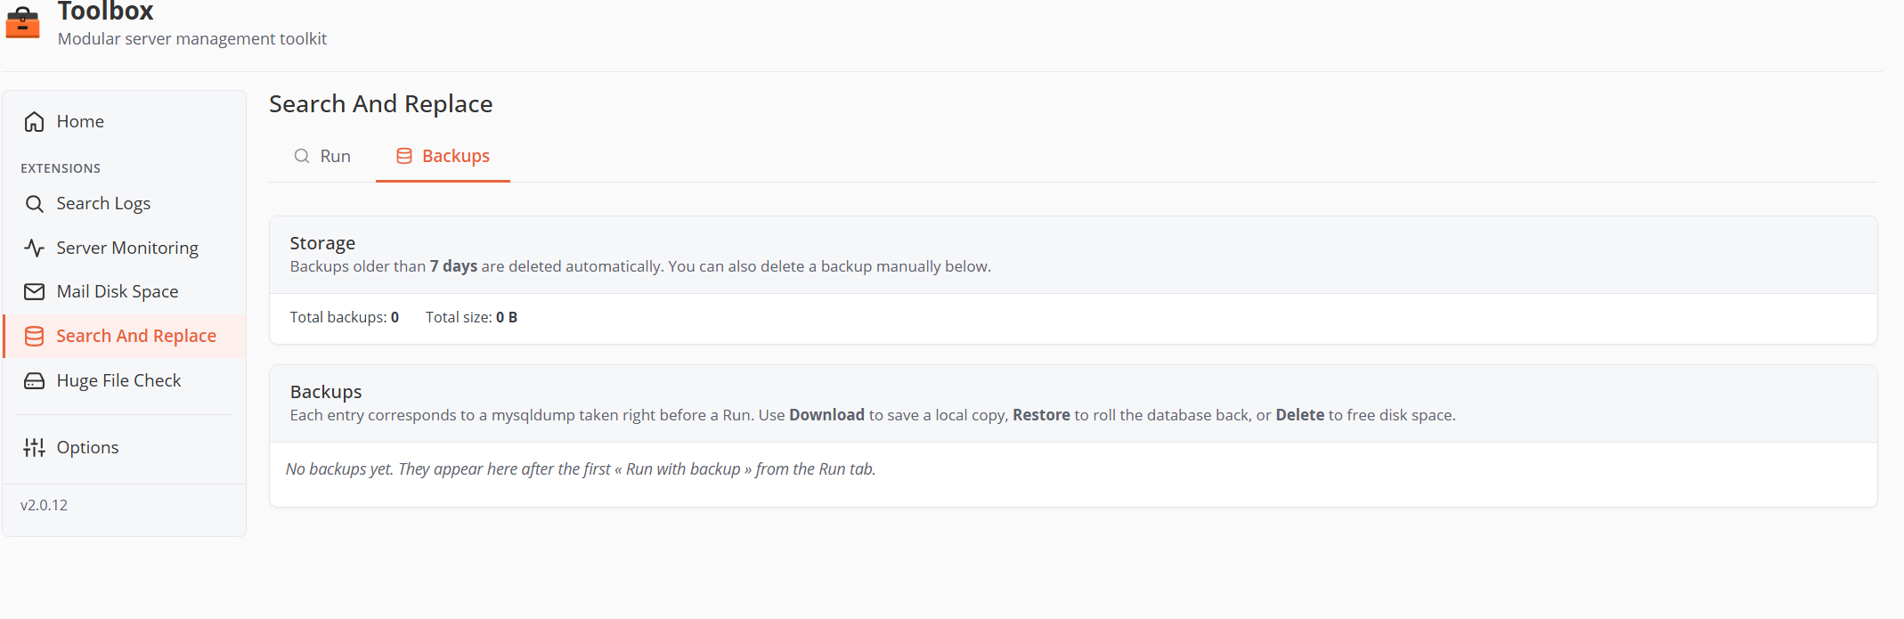
Task: Click the Options sliders icon
Action: pos(34,447)
